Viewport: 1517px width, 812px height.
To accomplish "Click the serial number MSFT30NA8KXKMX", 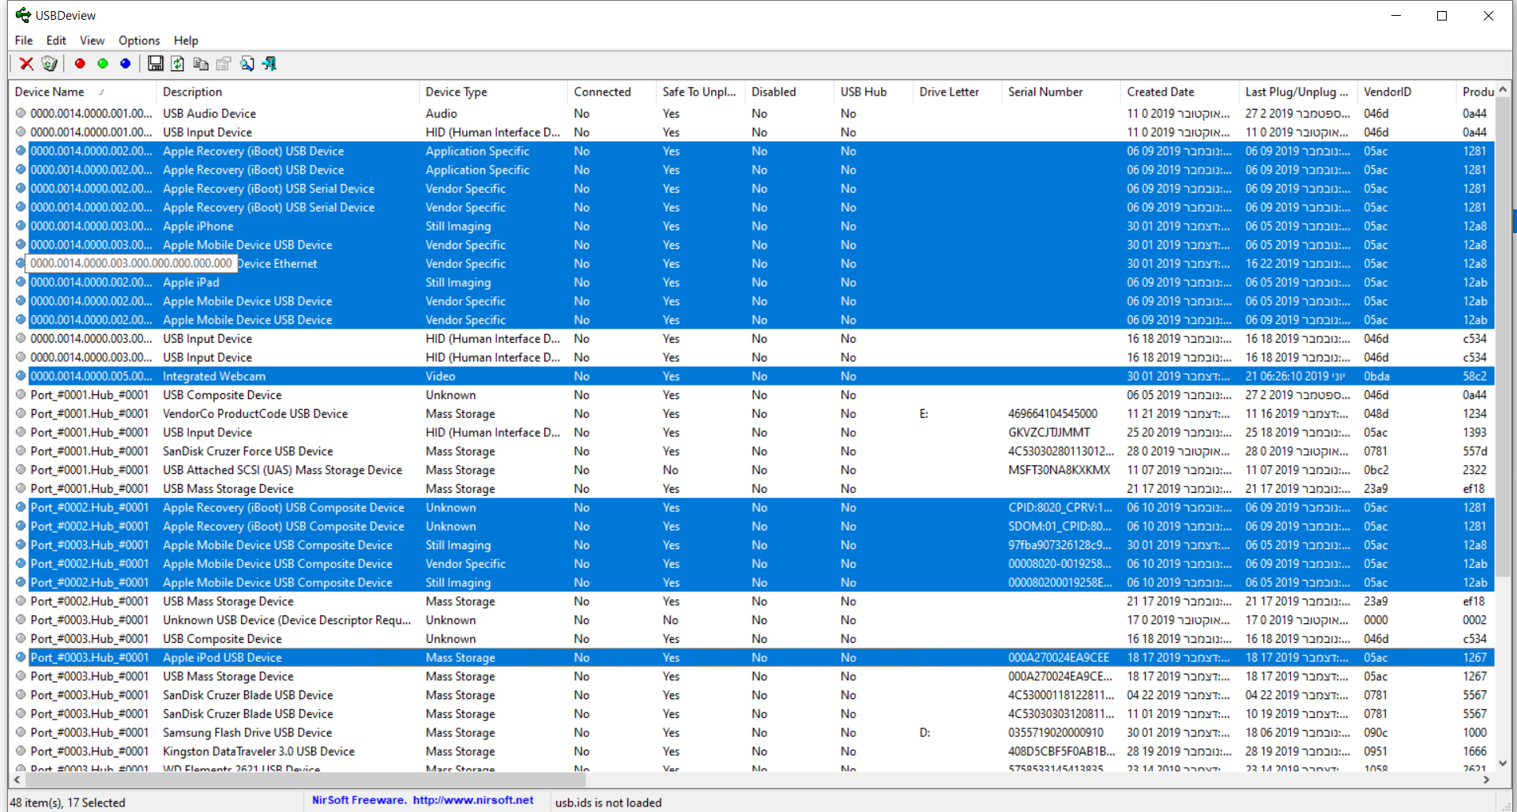I will click(1060, 470).
